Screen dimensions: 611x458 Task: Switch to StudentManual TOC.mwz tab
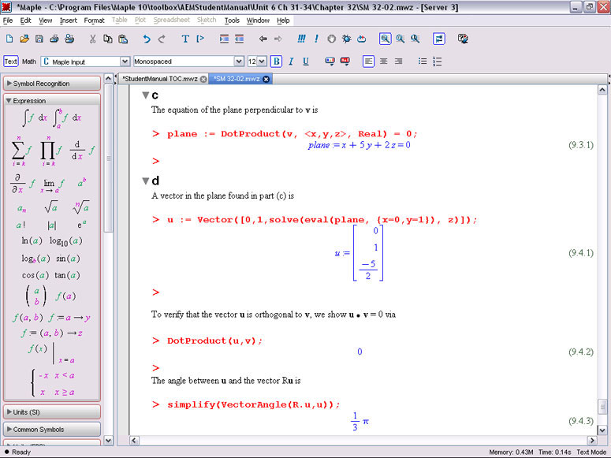[x=159, y=79]
